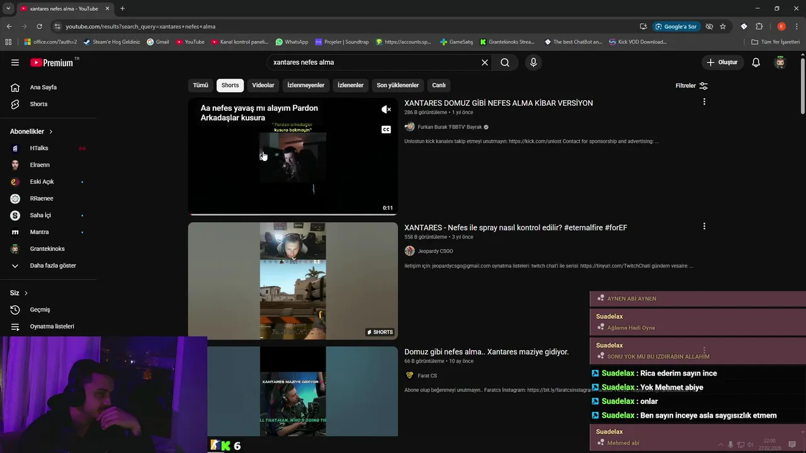Select the İzlenmeyenler filter chip
Image resolution: width=806 pixels, height=453 pixels.
click(x=306, y=86)
